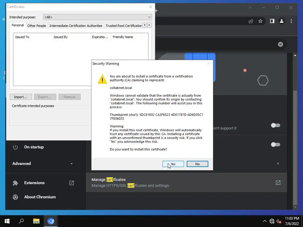Sort by Expiration column header
This screenshot has height=227, width=303.
(101, 37)
